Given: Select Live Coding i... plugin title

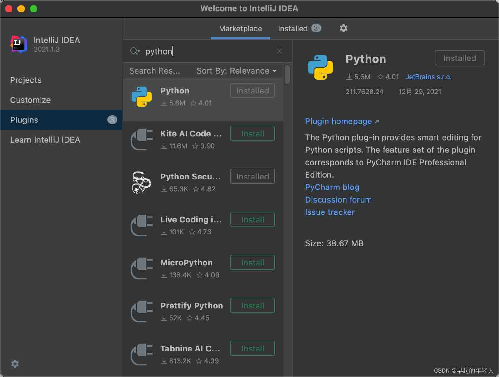Looking at the screenshot, I should click(x=191, y=220).
